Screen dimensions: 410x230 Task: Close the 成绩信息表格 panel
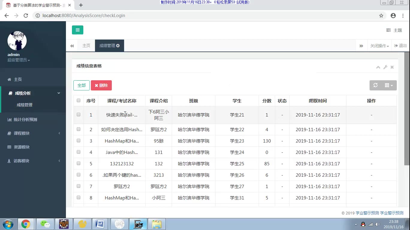(x=392, y=67)
